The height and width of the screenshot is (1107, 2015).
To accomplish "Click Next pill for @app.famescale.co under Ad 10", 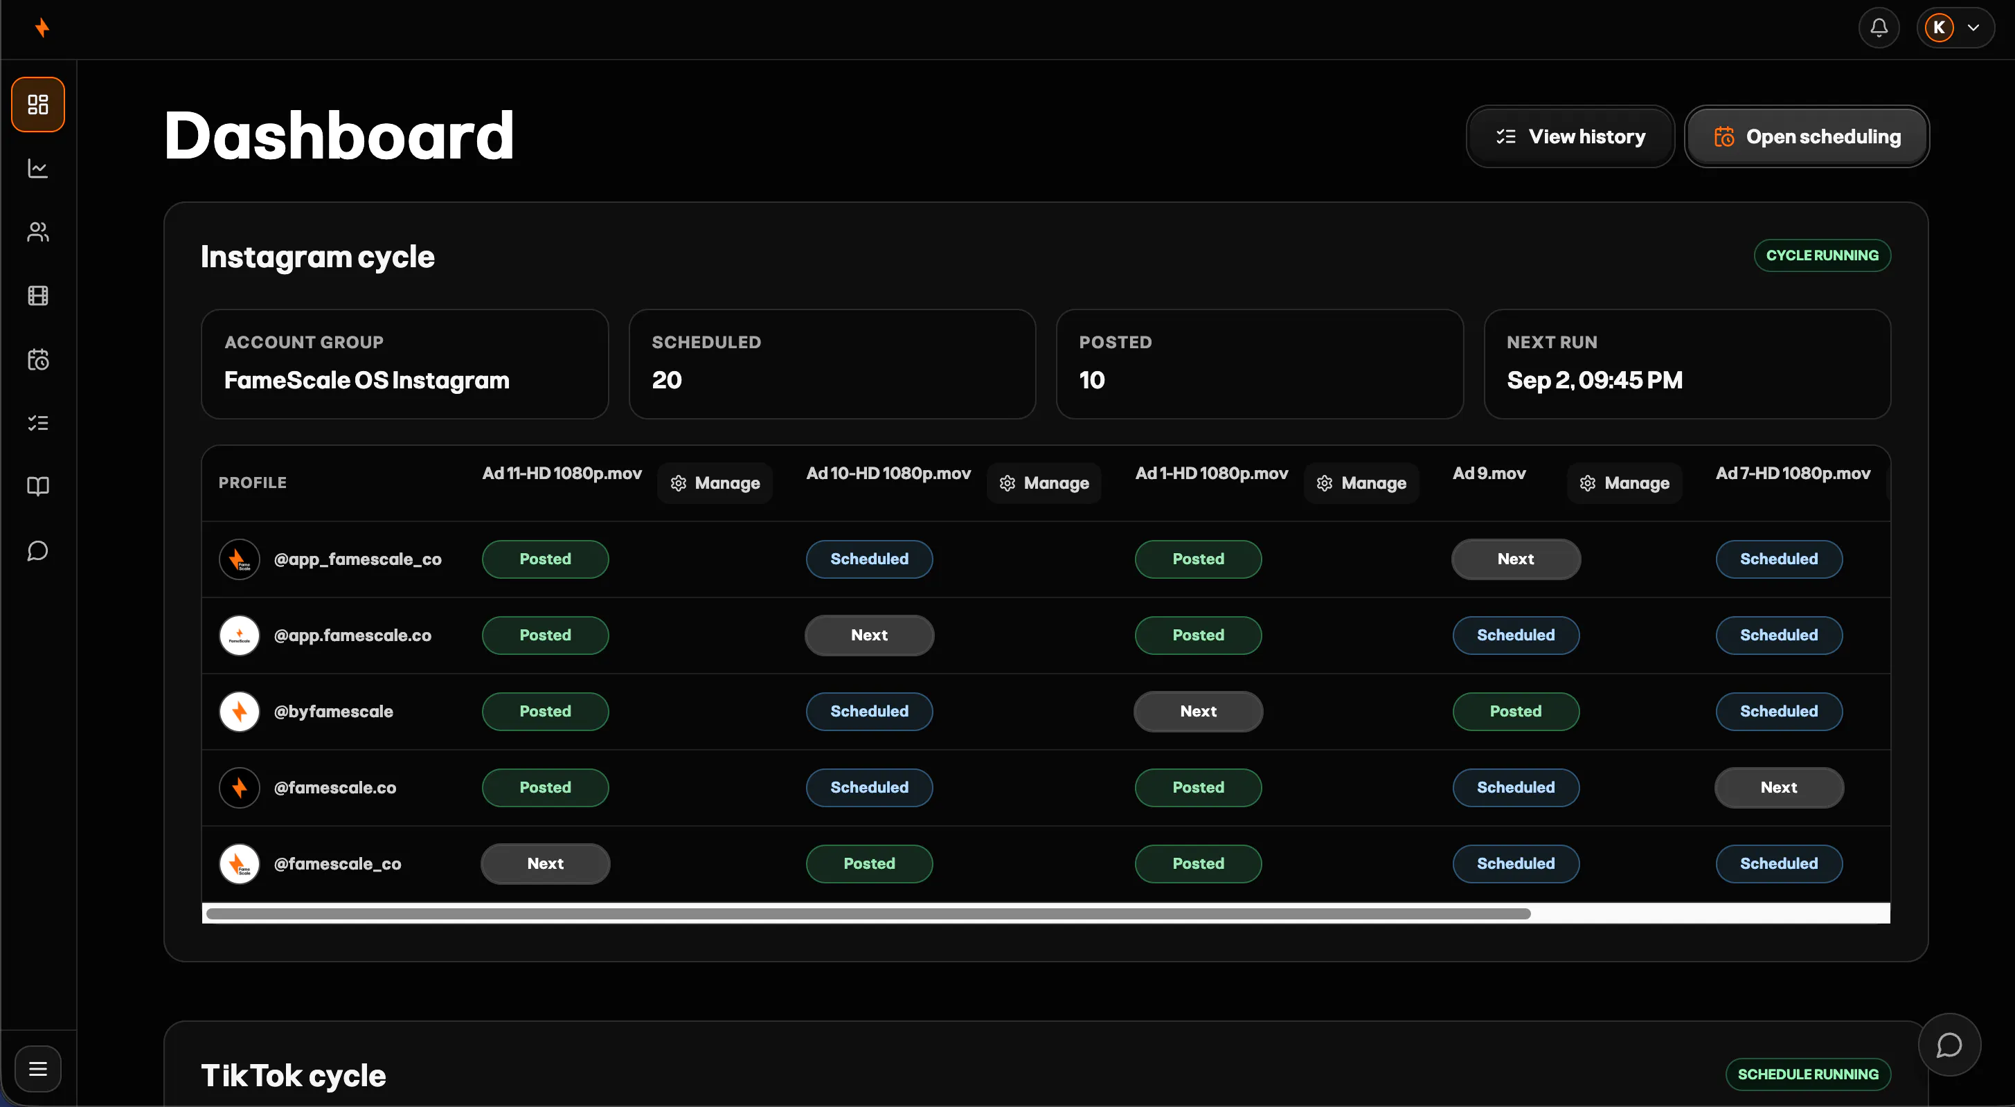I will (869, 636).
